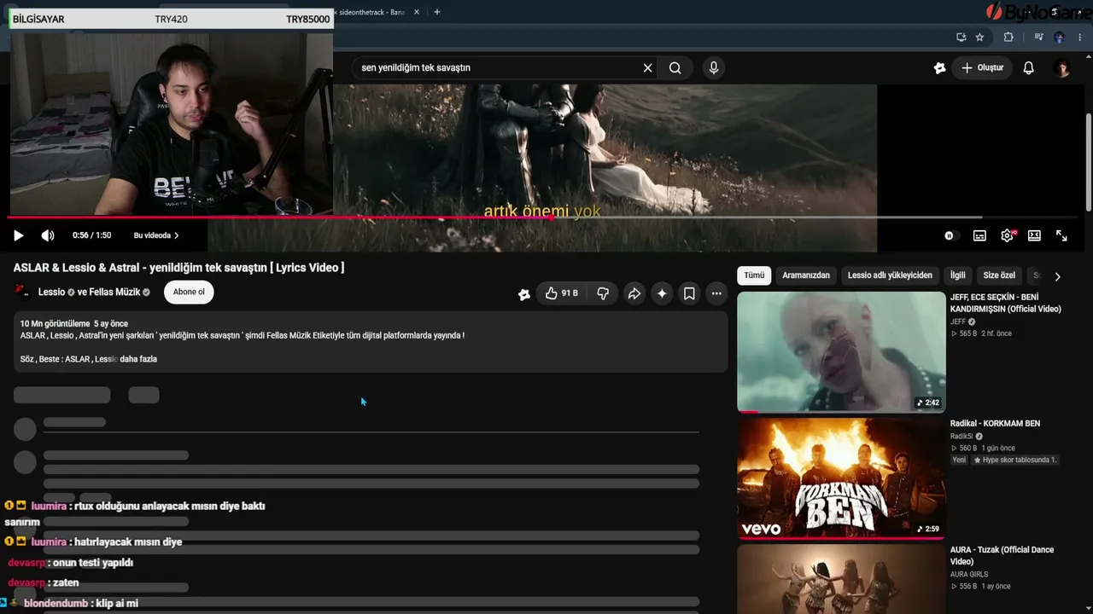
Task: Show more filter chips with the right arrow
Action: pyautogui.click(x=1057, y=276)
